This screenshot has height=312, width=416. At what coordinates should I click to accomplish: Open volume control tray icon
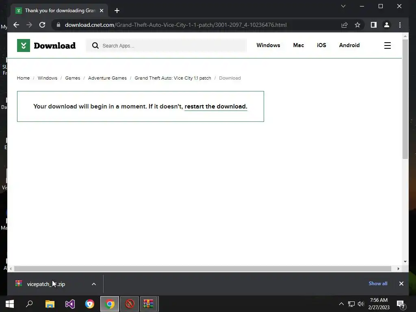point(361,304)
